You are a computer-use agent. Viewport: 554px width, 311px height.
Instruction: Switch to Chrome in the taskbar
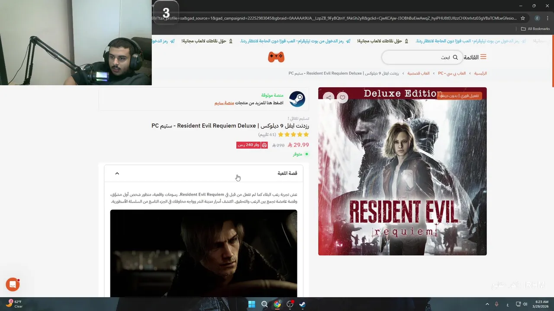277,304
